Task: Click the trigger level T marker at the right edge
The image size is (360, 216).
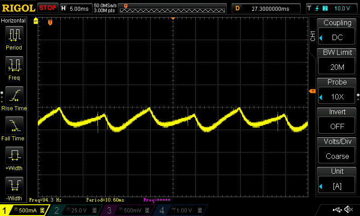Action: tap(312, 91)
